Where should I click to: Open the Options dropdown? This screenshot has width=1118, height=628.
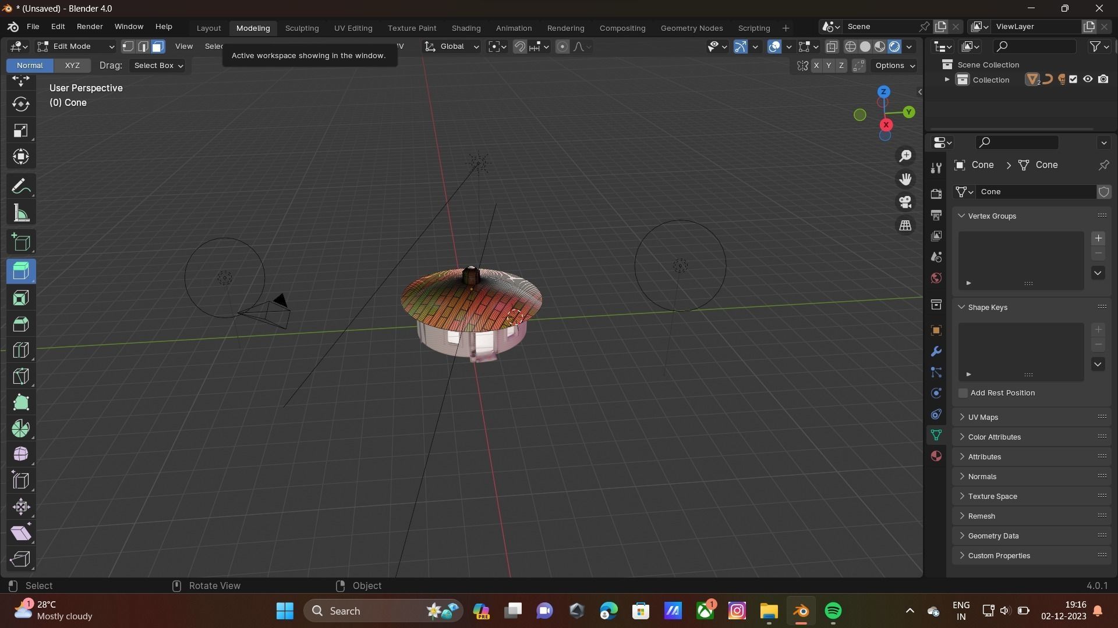click(x=894, y=66)
